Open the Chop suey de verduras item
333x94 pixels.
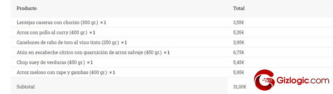point(51,62)
